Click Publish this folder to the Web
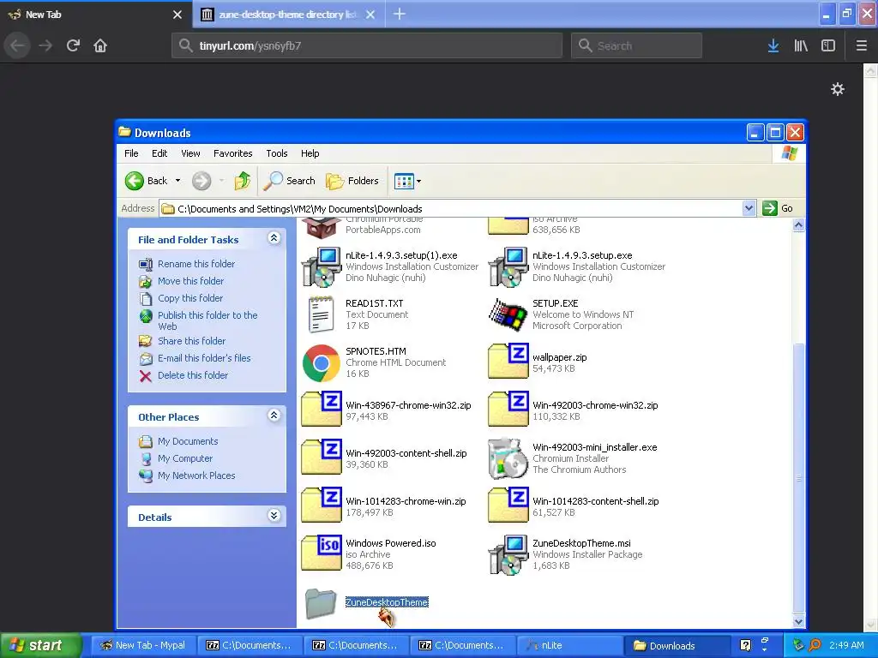Viewport: 878px width, 658px height. 207,320
